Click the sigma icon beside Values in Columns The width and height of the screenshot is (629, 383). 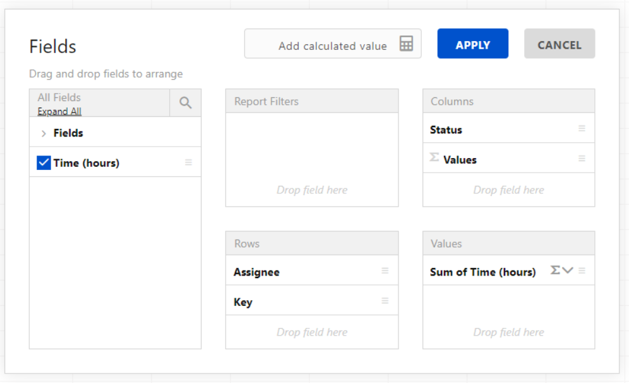point(434,157)
